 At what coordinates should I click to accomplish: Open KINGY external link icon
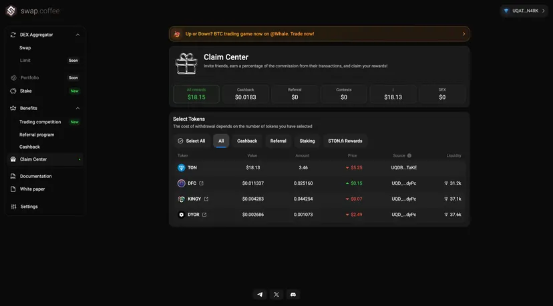tap(206, 199)
